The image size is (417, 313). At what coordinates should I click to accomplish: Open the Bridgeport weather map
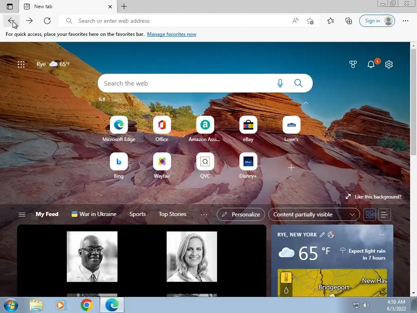pyautogui.click(x=332, y=283)
